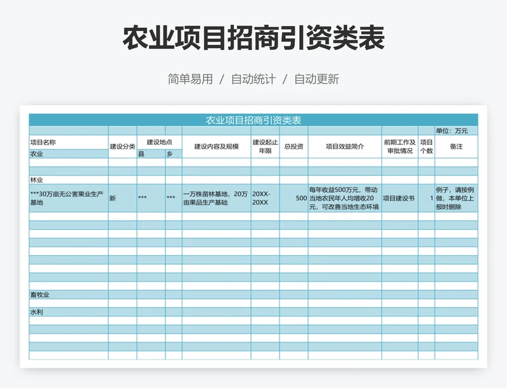507x388 pixels.
Task: Click the large heading 农业项目招商引资类表
Action: [x=253, y=38]
